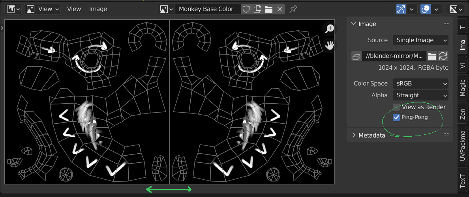Switch to the UVPackma sidebar tab
Viewport: 469px width, 197px height.
(x=462, y=146)
